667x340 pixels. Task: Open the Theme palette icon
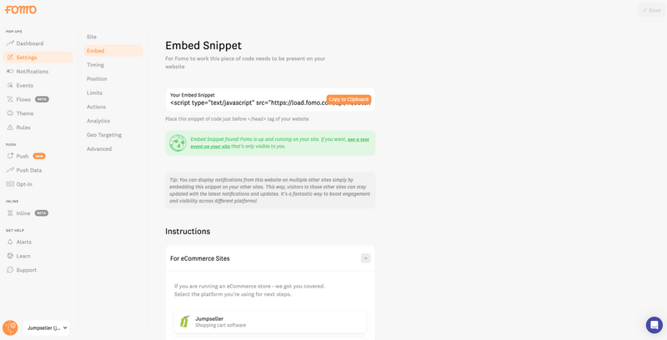(10, 113)
